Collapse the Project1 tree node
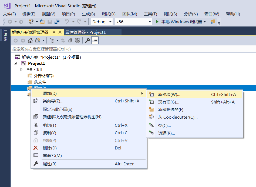This screenshot has height=187, width=256. click(x=16, y=63)
